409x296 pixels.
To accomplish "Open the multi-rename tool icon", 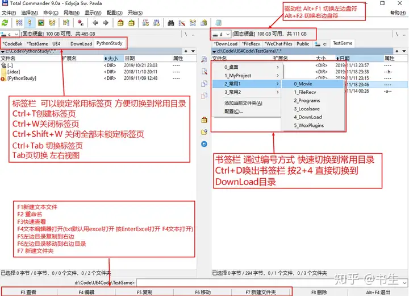I will 182,23.
